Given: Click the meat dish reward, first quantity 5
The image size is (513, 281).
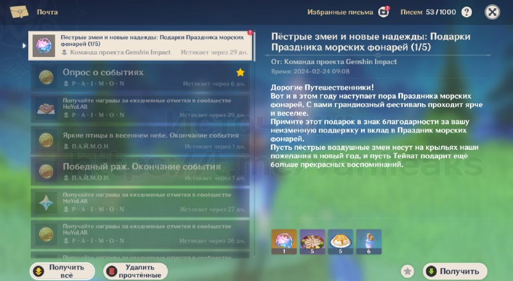Looking at the screenshot, I should (312, 242).
